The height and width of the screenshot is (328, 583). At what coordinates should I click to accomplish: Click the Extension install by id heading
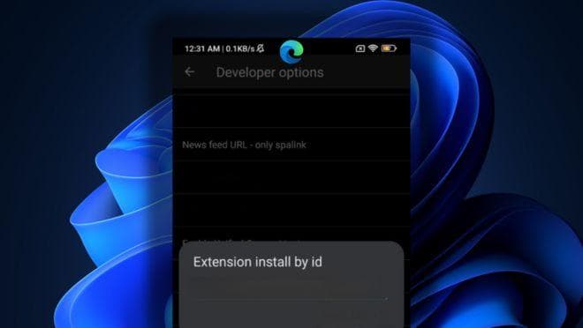point(258,262)
